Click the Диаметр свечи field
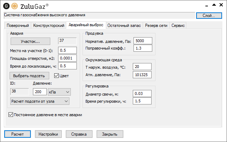This screenshot has height=142, width=227. coord(142,93)
